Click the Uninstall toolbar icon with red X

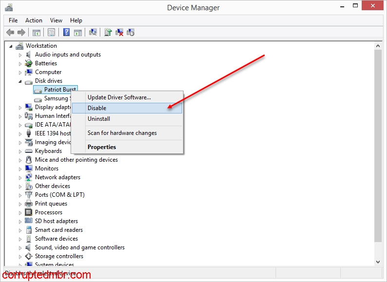coord(119,32)
